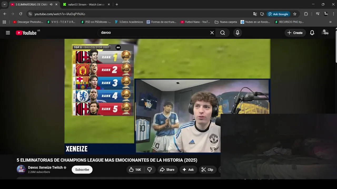The width and height of the screenshot is (337, 189).
Task: Go forward in browser history
Action: point(13,14)
